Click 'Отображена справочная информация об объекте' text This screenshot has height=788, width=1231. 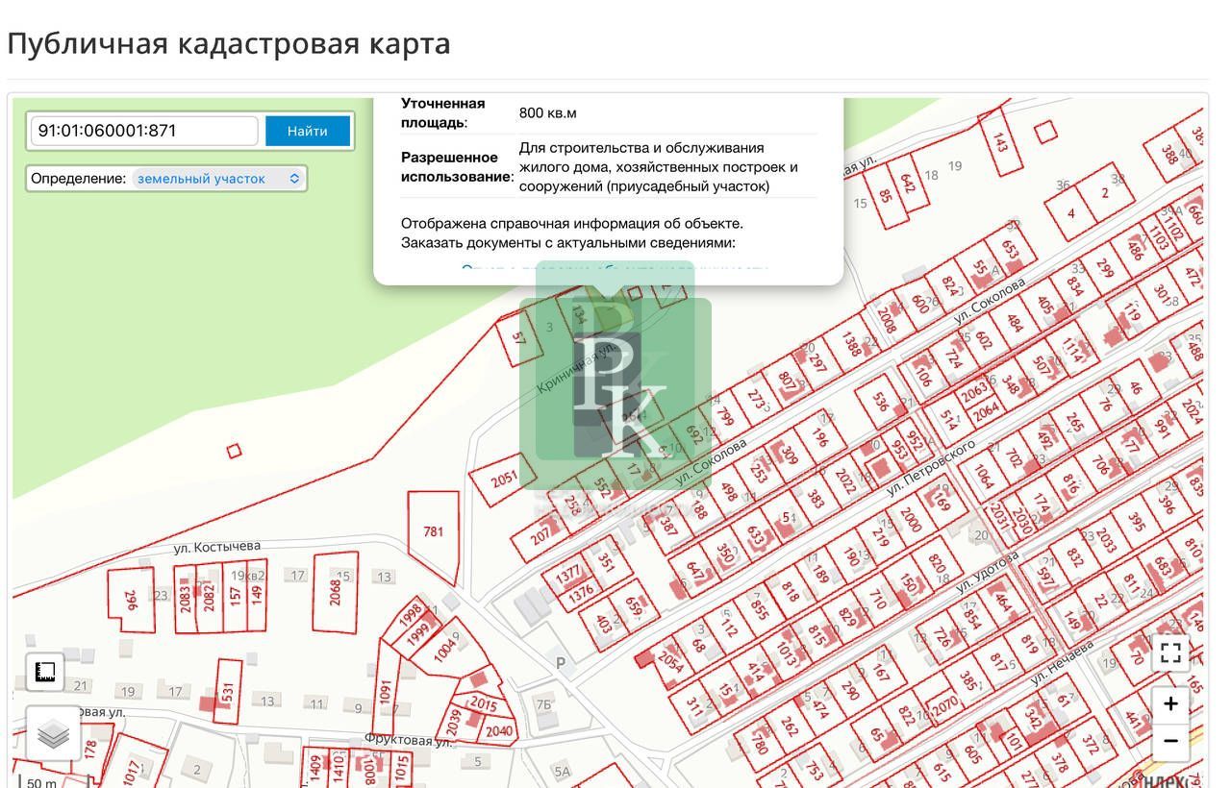tap(572, 224)
